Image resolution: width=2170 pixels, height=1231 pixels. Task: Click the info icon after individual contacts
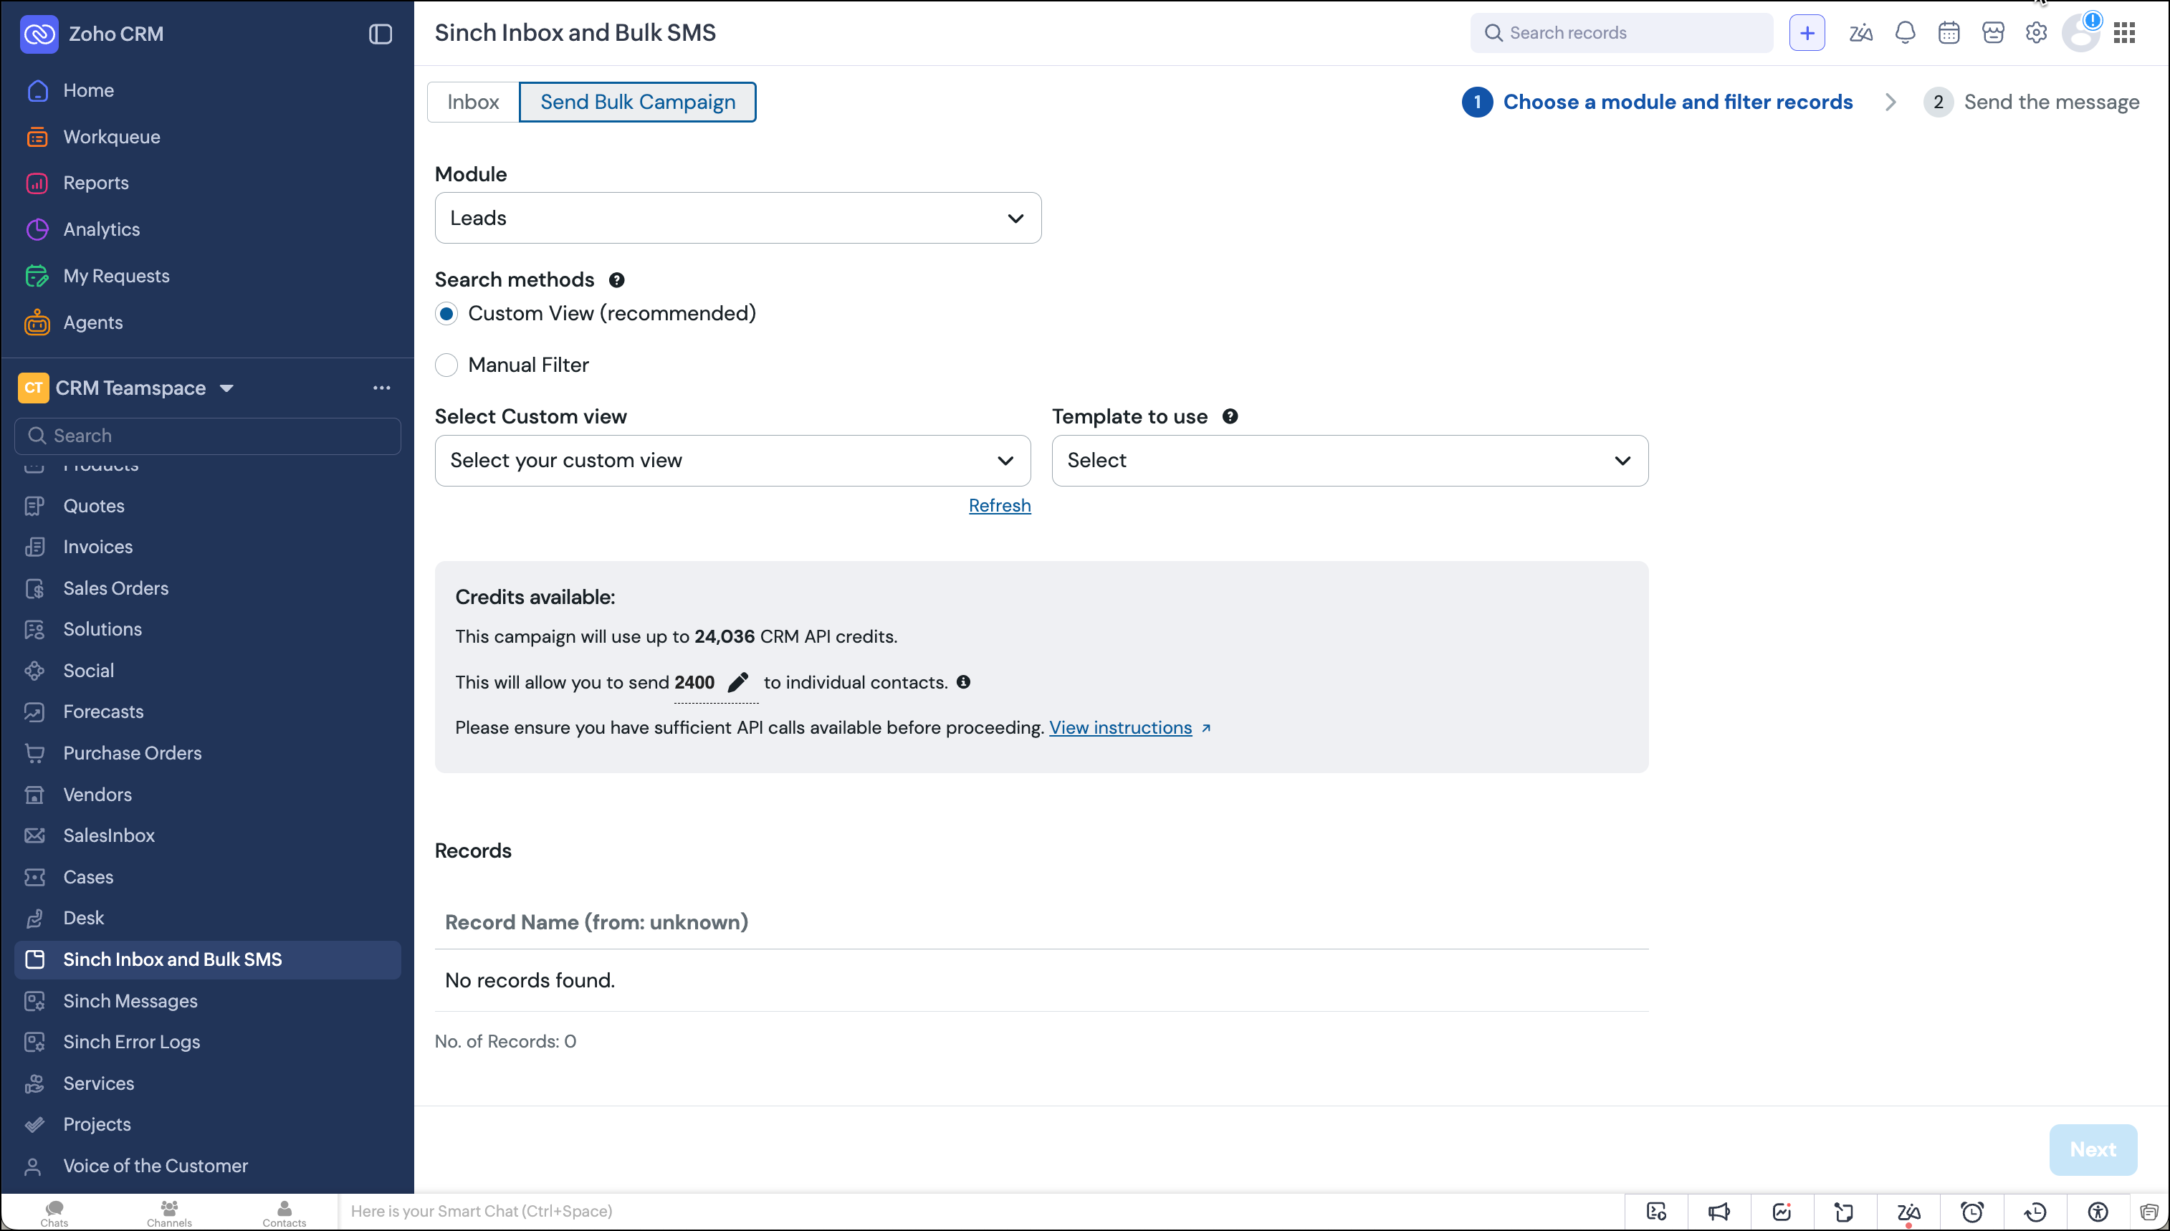[x=963, y=681]
